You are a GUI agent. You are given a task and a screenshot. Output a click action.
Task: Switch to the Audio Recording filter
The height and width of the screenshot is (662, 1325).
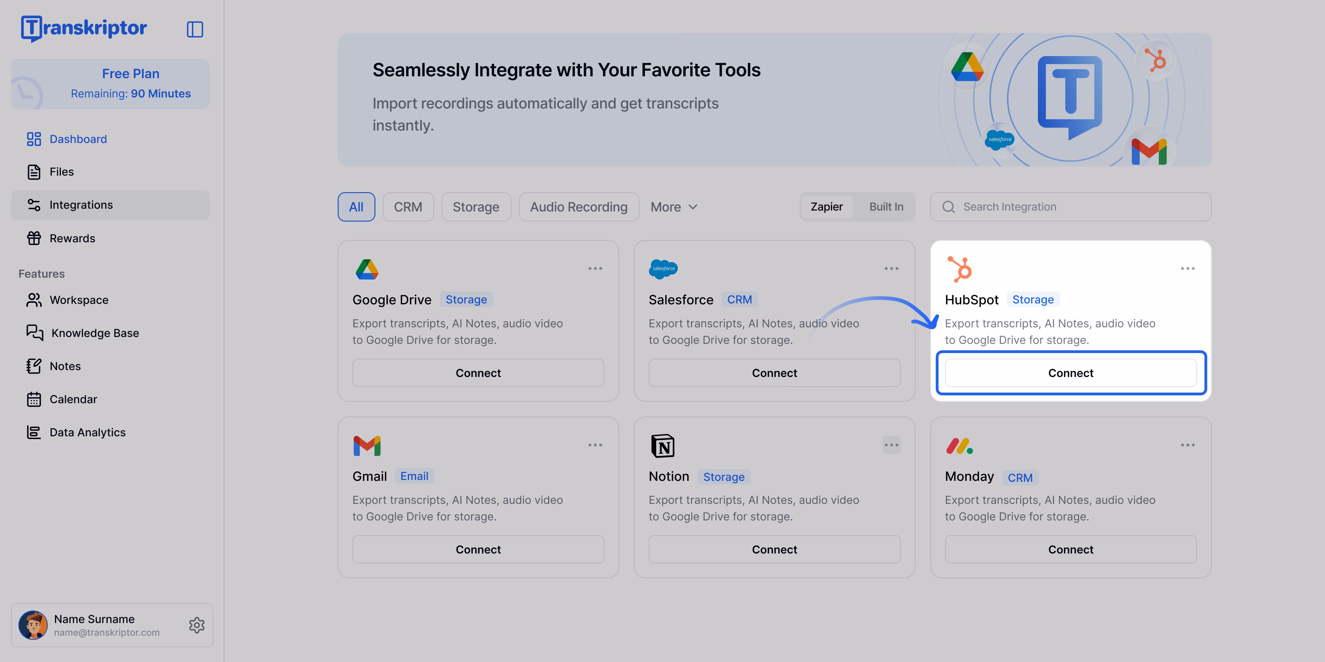(x=579, y=207)
